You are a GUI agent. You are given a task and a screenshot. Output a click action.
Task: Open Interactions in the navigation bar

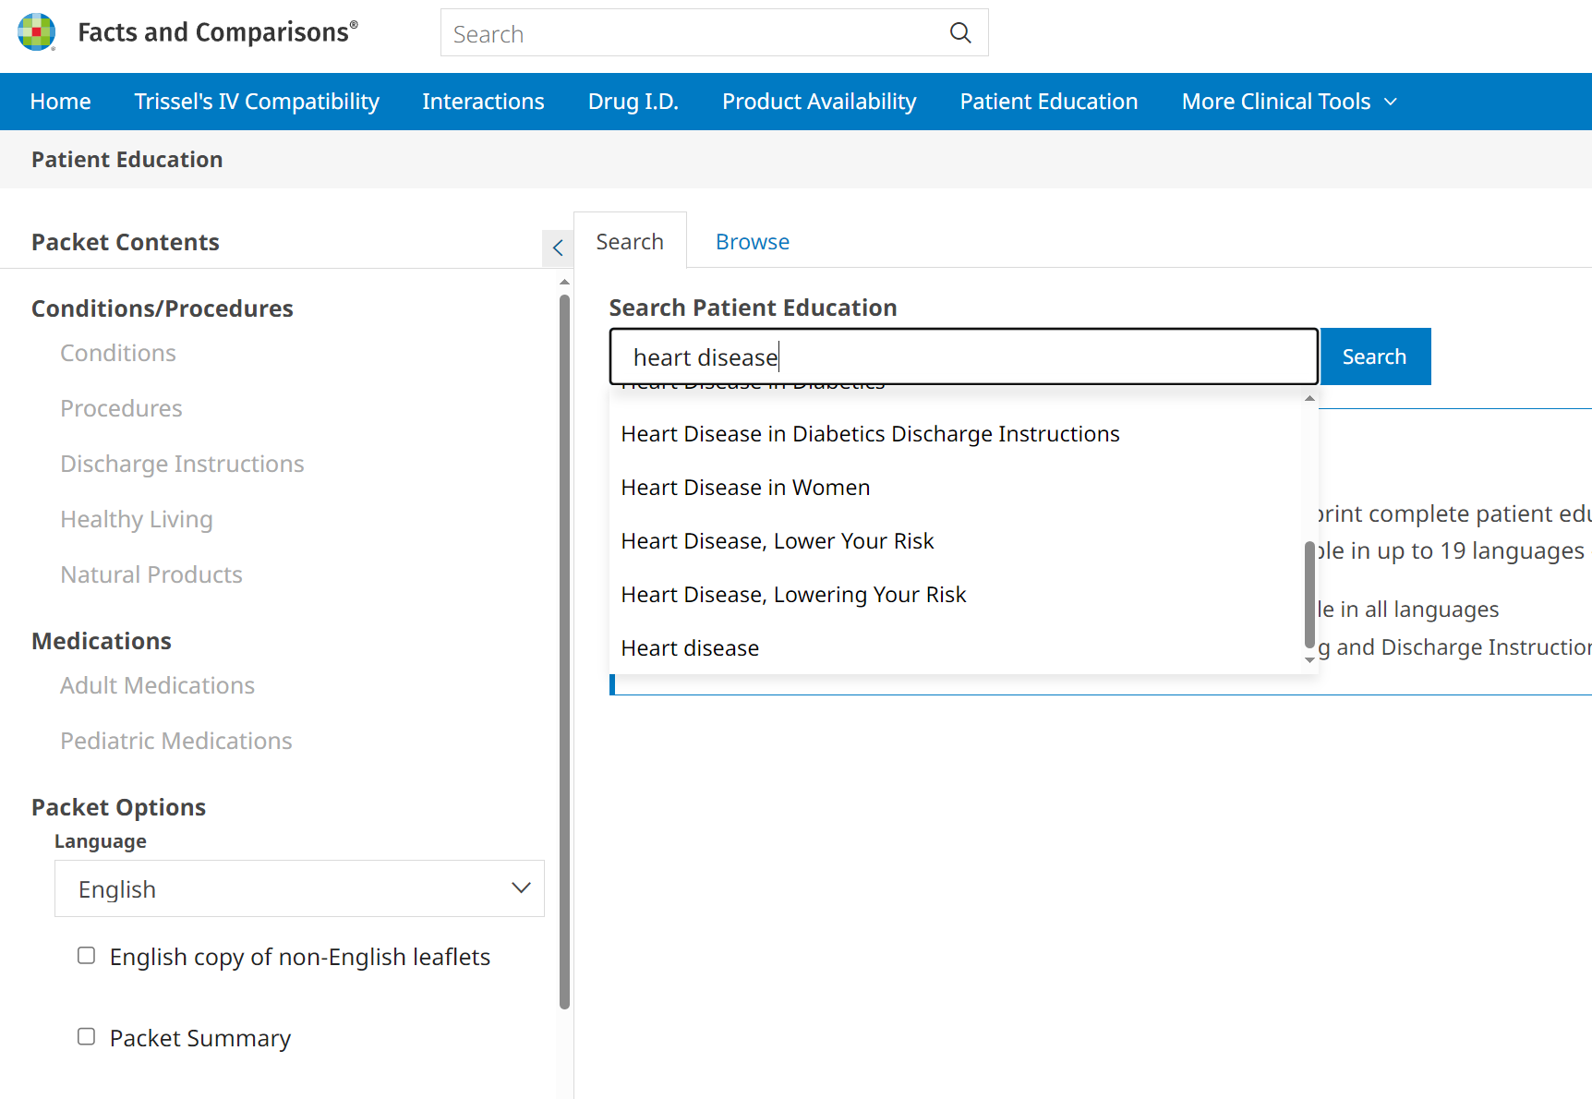(x=483, y=102)
